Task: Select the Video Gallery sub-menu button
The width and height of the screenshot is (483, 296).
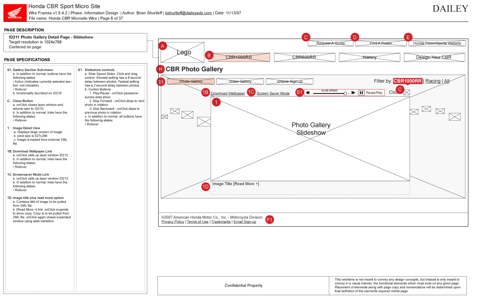Action: 240,81
